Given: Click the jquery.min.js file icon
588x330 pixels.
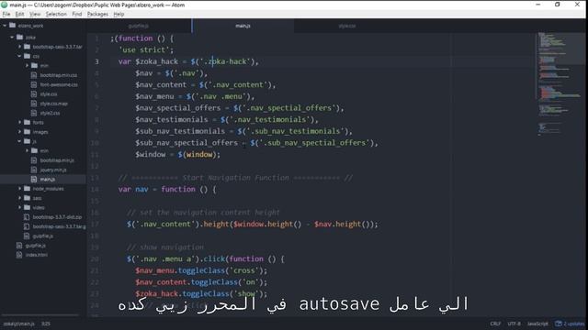Looking at the screenshot, I should 34,170.
